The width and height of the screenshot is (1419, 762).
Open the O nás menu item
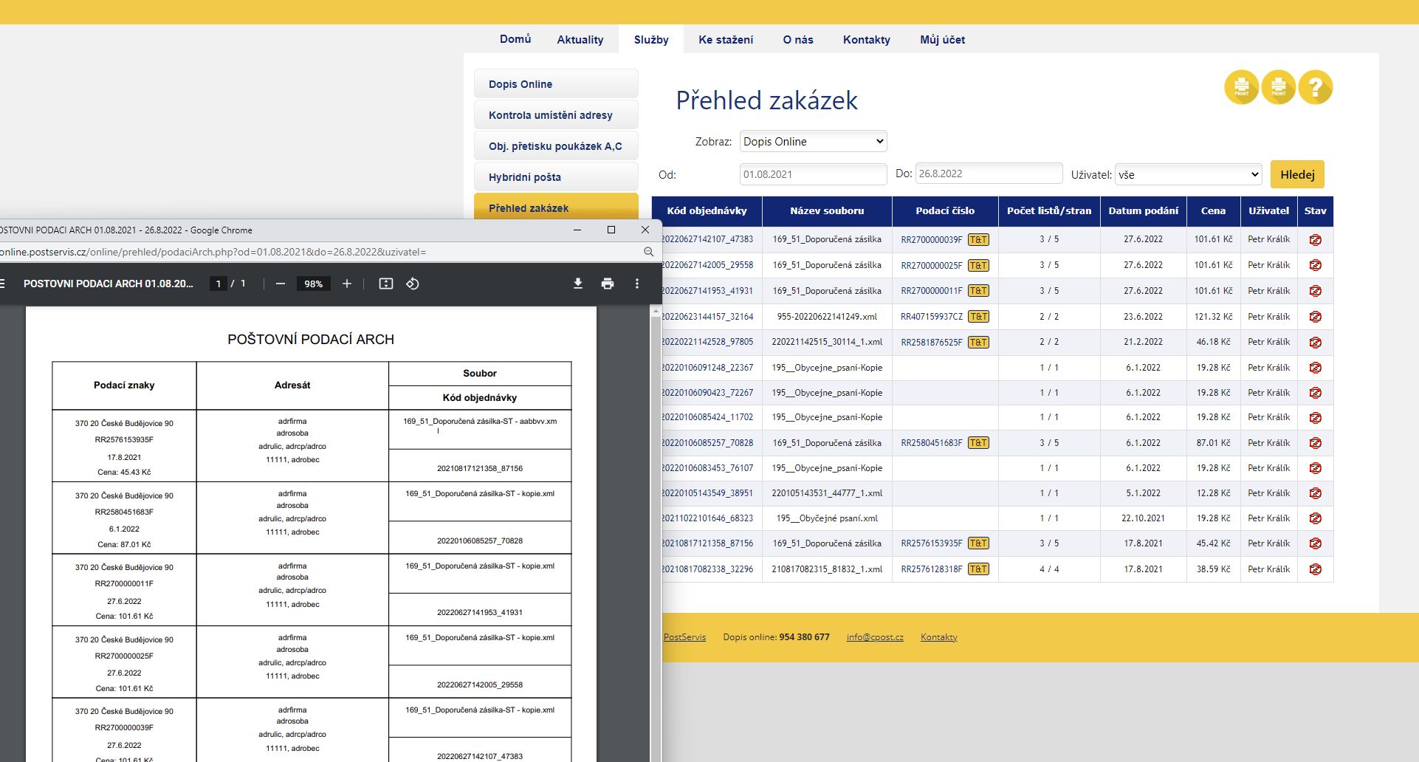coord(798,40)
